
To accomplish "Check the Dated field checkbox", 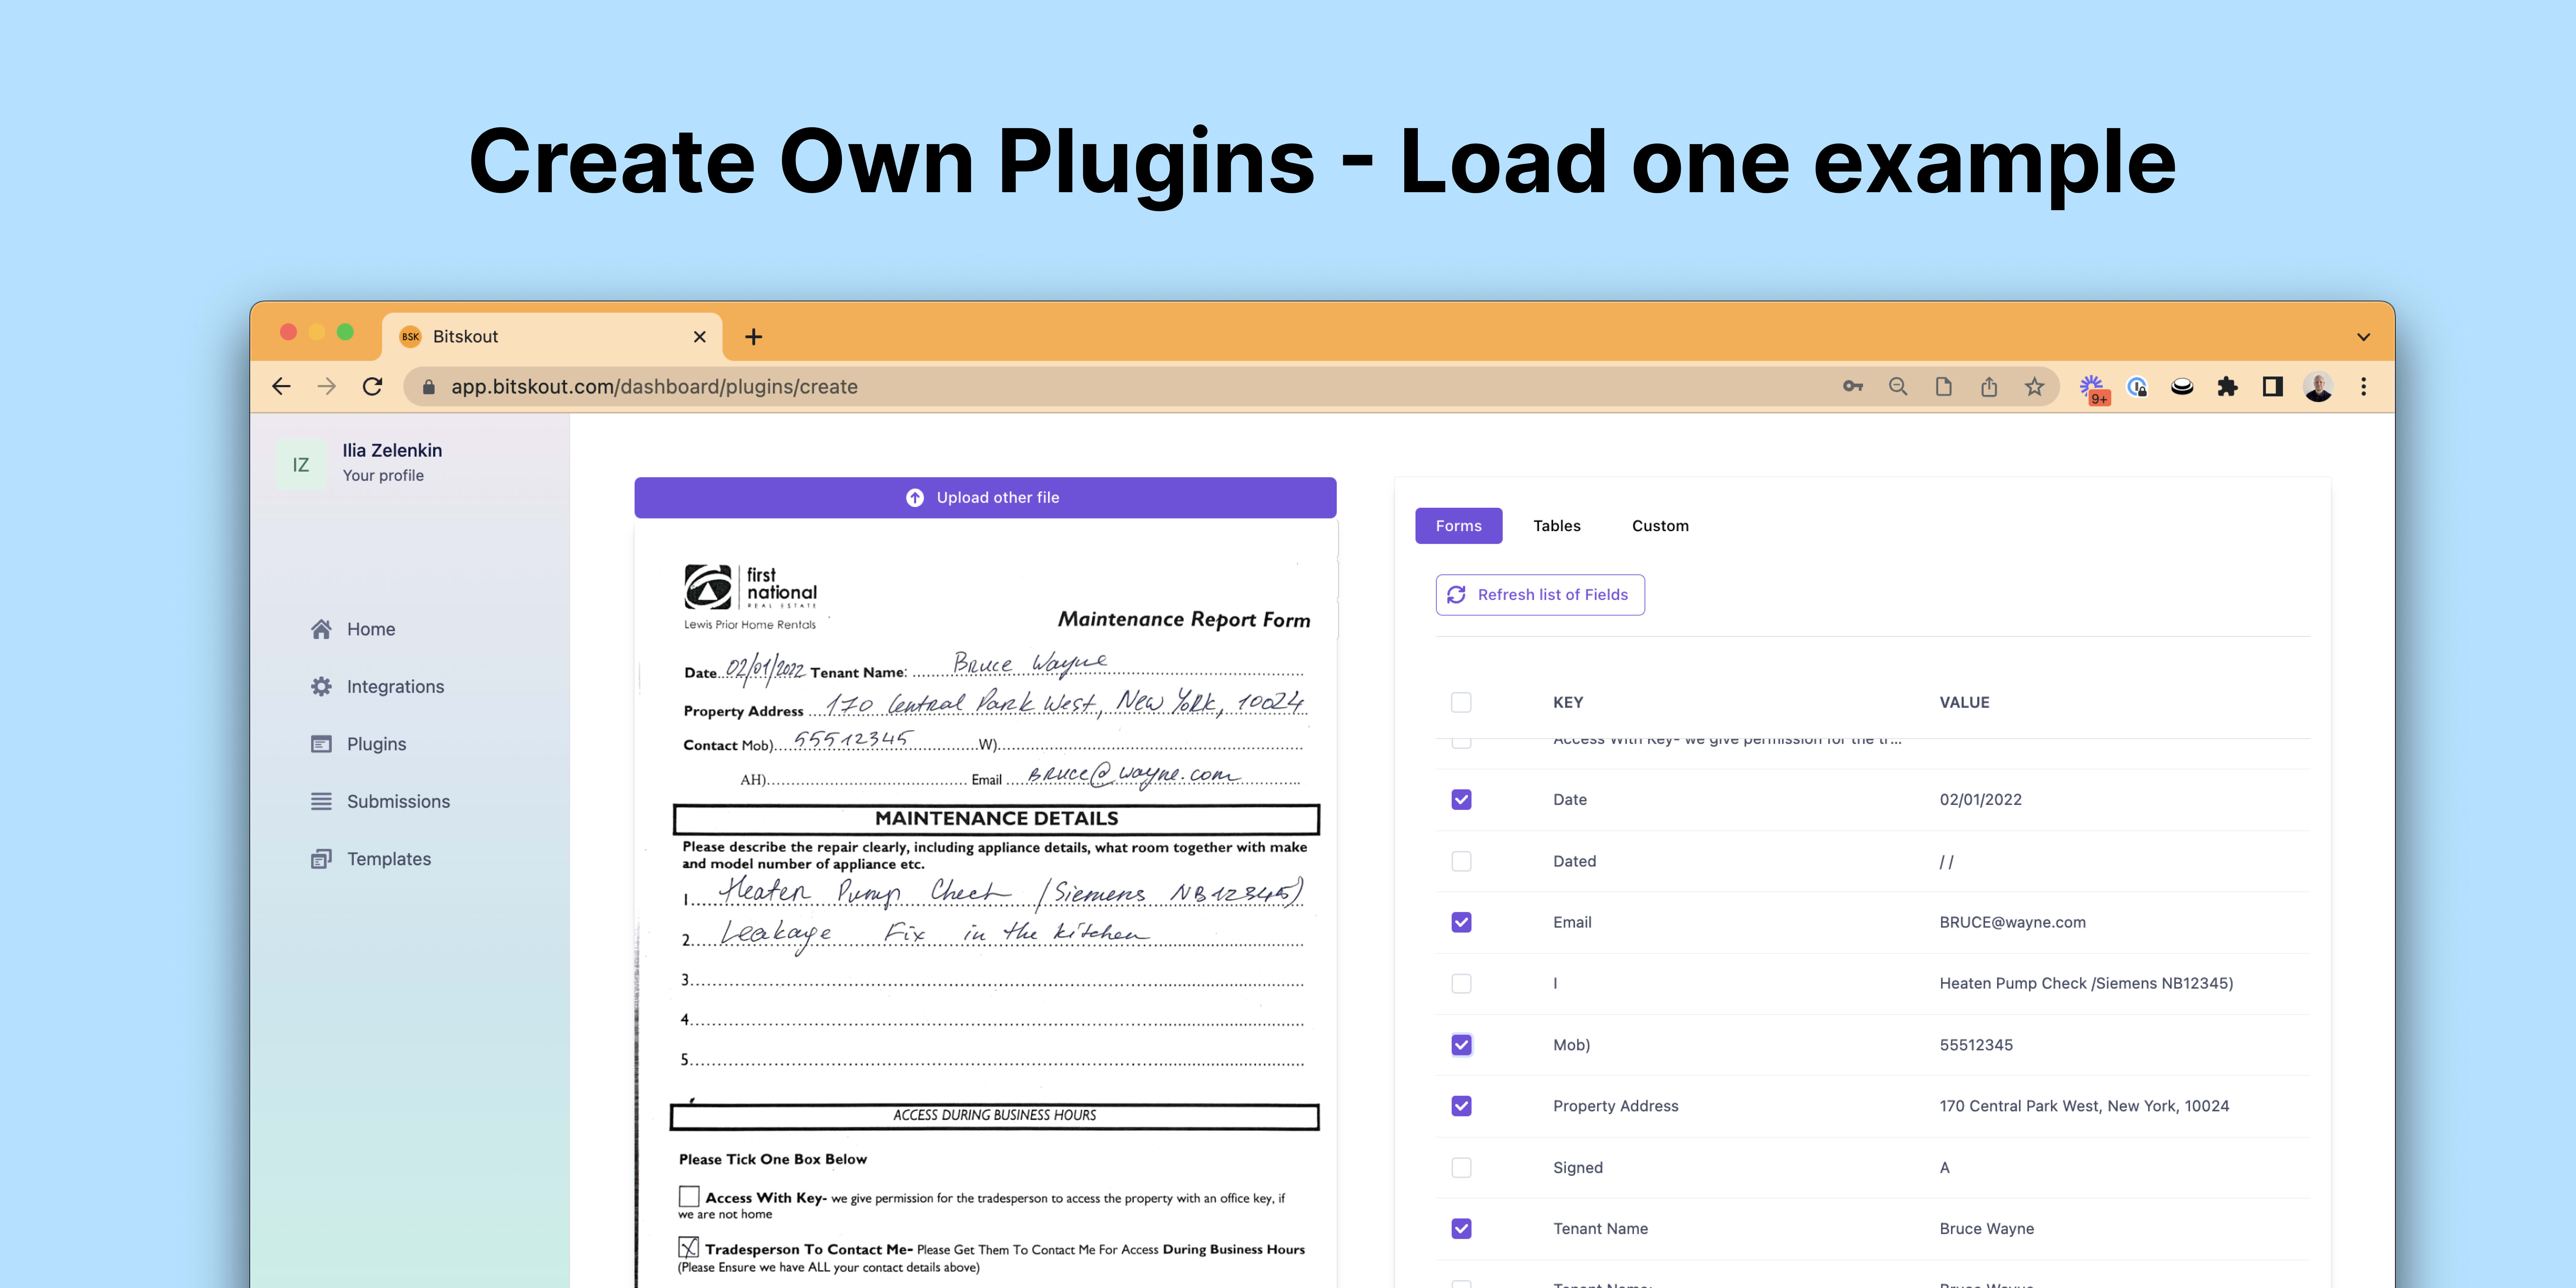I will click(x=1461, y=861).
